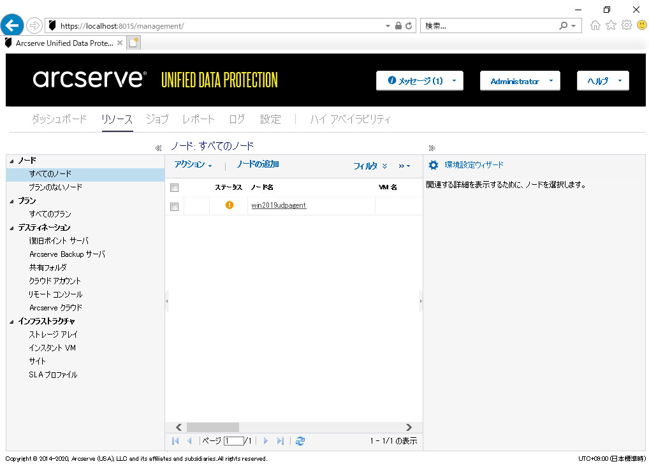Click the horizontal scrollbar thumb in node grid
Screen dimensions: 649x464
[213, 427]
